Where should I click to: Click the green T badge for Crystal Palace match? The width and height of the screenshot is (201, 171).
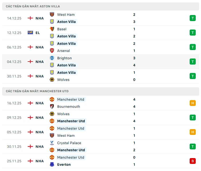193,146
